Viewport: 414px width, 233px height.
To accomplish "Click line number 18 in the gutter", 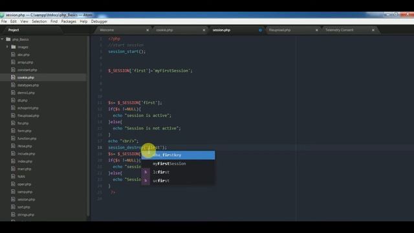I will pyautogui.click(x=100, y=148).
